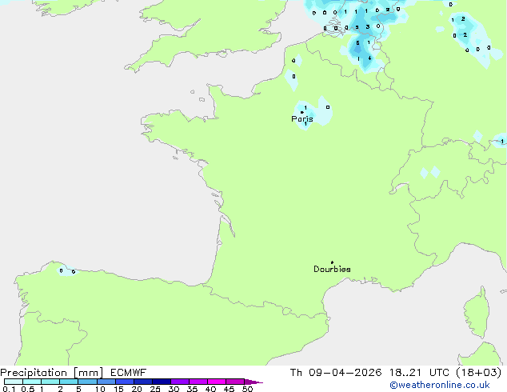507x392 pixels.
Task: Click the ECMWF model label
Action: click(127, 373)
